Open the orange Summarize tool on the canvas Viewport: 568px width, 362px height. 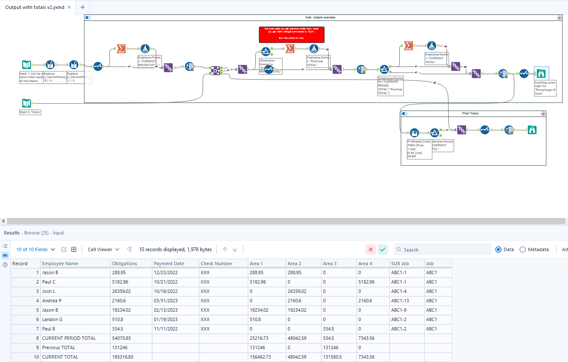point(121,48)
